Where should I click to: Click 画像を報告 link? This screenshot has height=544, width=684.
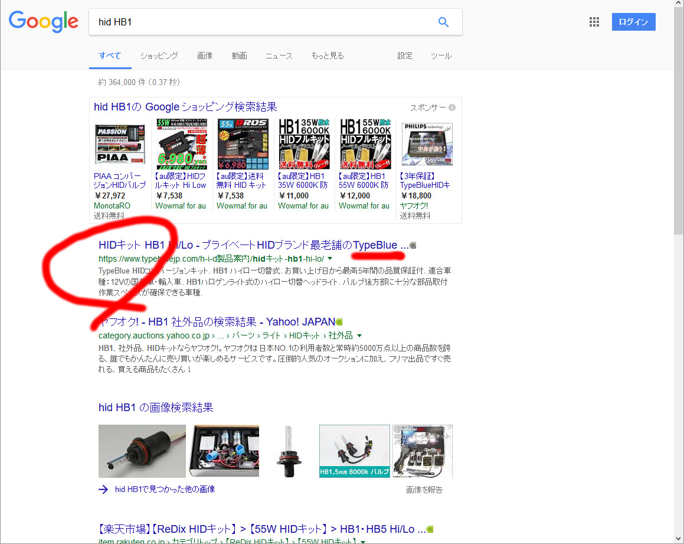pos(424,490)
